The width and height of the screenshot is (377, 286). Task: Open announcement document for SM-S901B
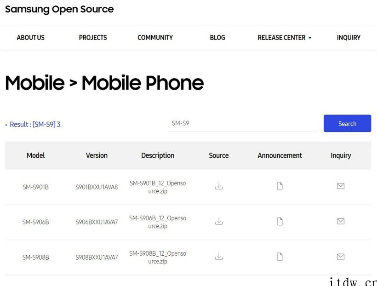[280, 186]
